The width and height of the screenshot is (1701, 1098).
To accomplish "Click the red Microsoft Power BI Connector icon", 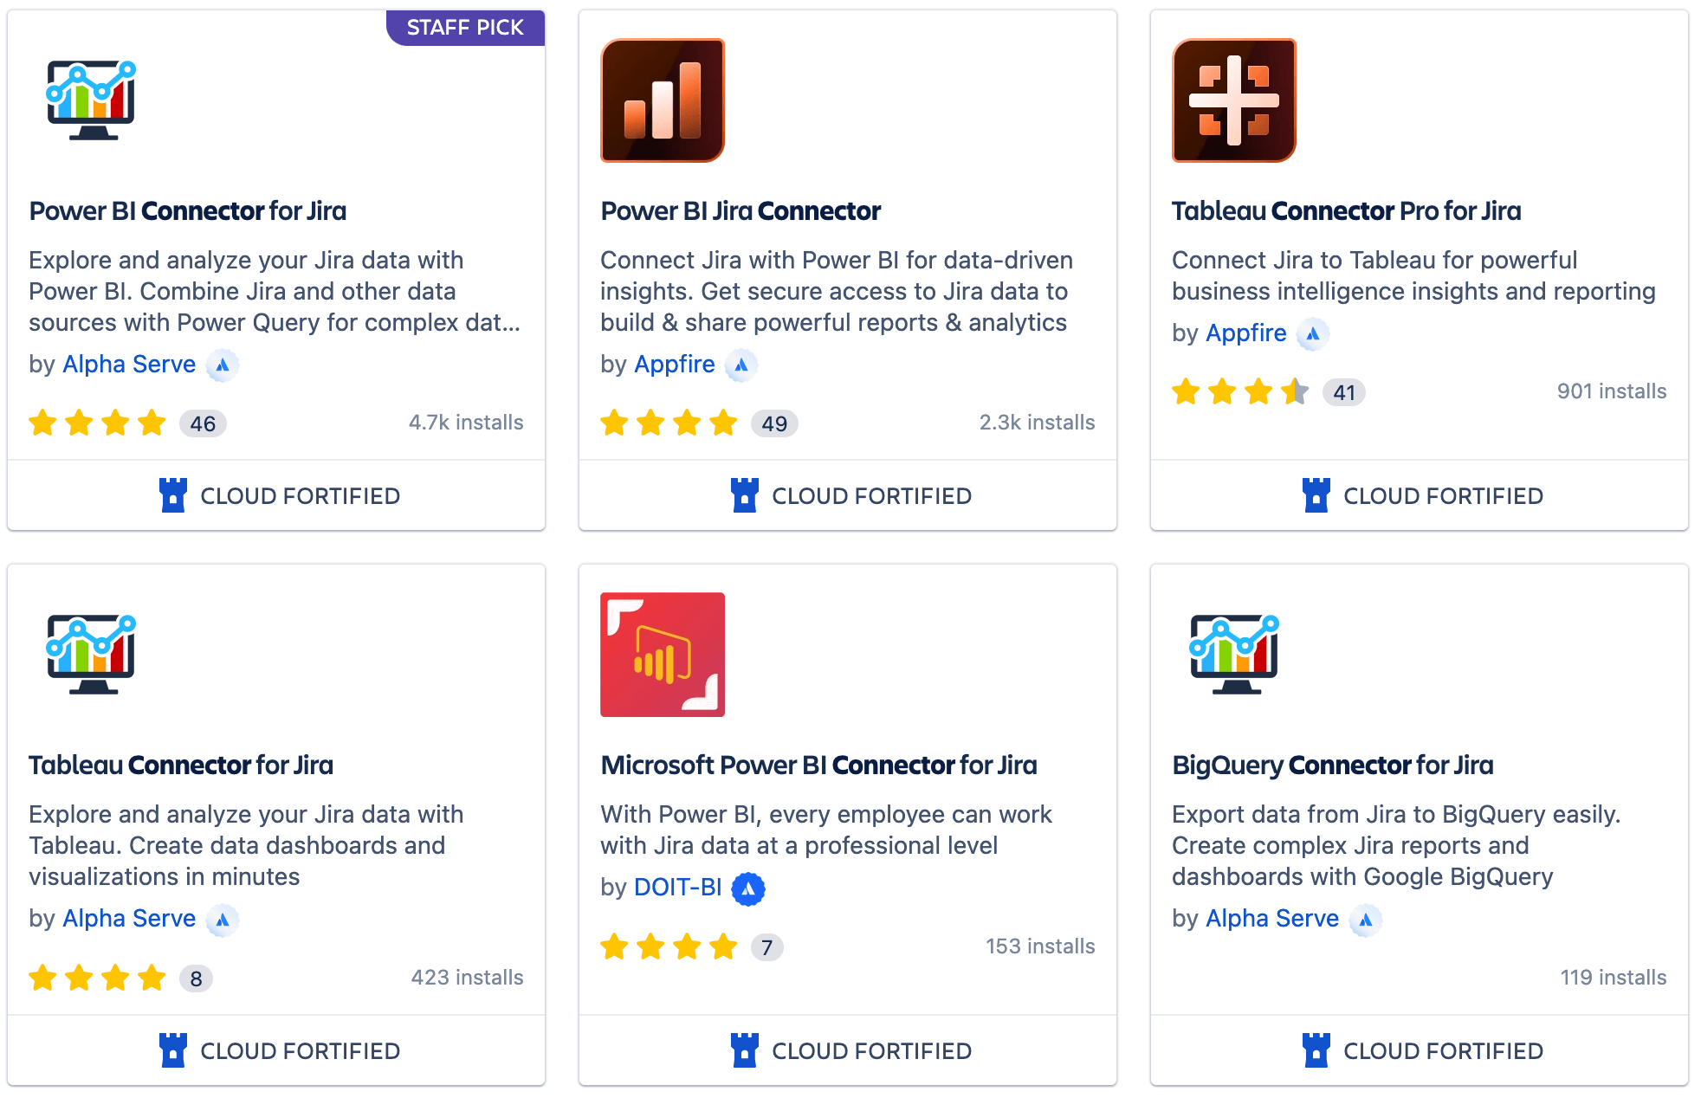I will 663,655.
